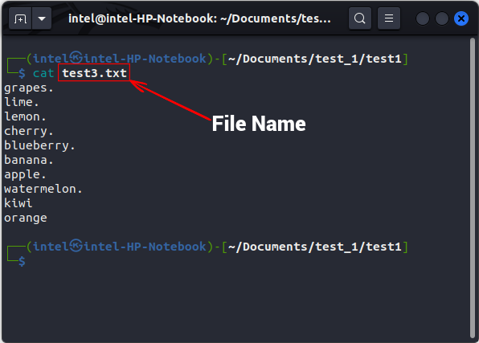
Task: Click the 'watermelon.' output line
Action: [x=43, y=189]
